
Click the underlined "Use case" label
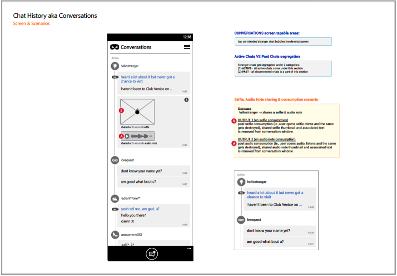[244, 108]
